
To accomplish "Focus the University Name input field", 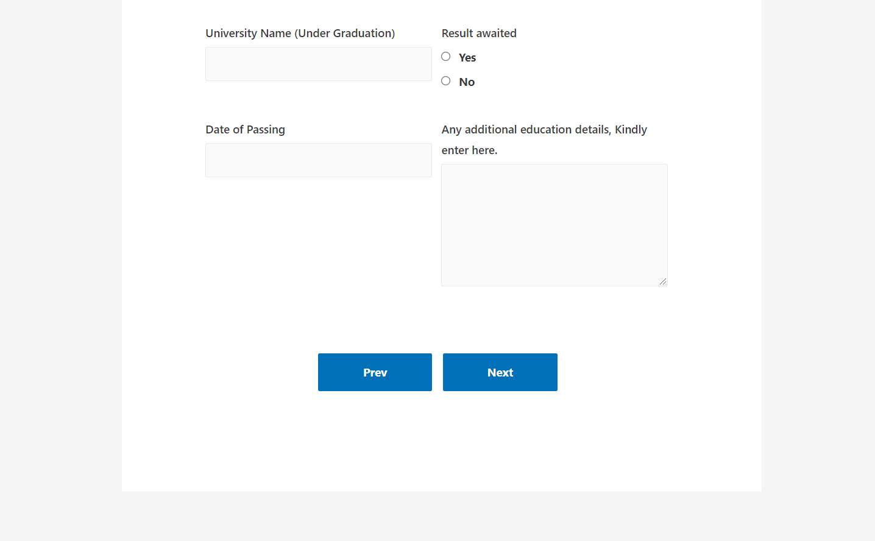I will (318, 64).
